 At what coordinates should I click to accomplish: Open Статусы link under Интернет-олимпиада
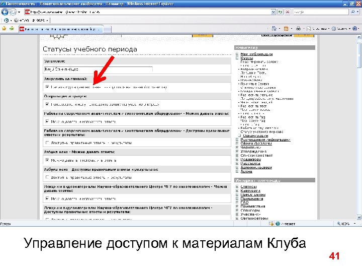(248, 187)
